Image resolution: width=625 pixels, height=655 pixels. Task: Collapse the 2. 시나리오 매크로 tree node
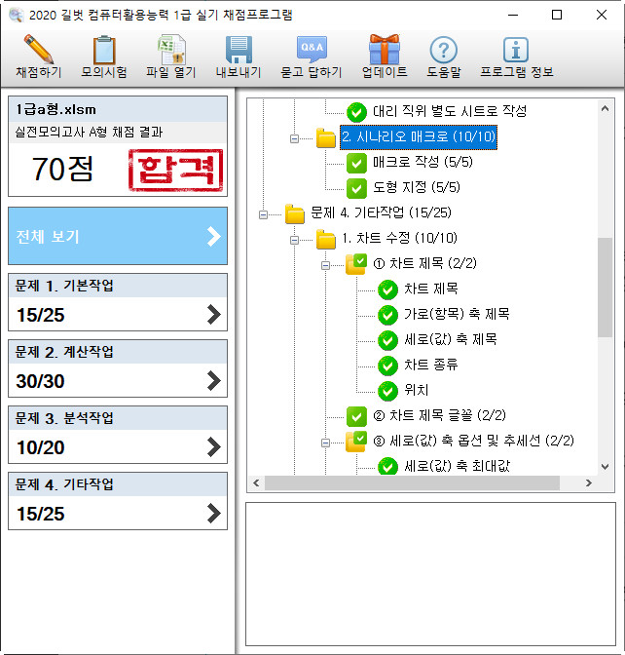[295, 137]
